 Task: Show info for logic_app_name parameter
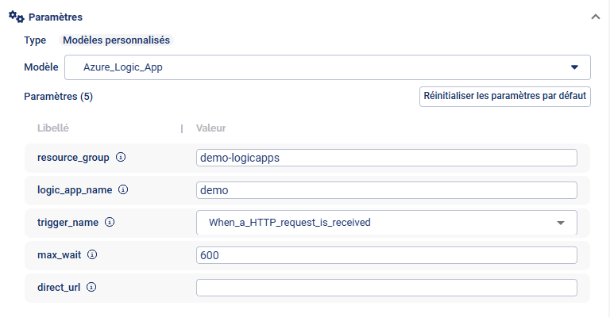tap(123, 190)
